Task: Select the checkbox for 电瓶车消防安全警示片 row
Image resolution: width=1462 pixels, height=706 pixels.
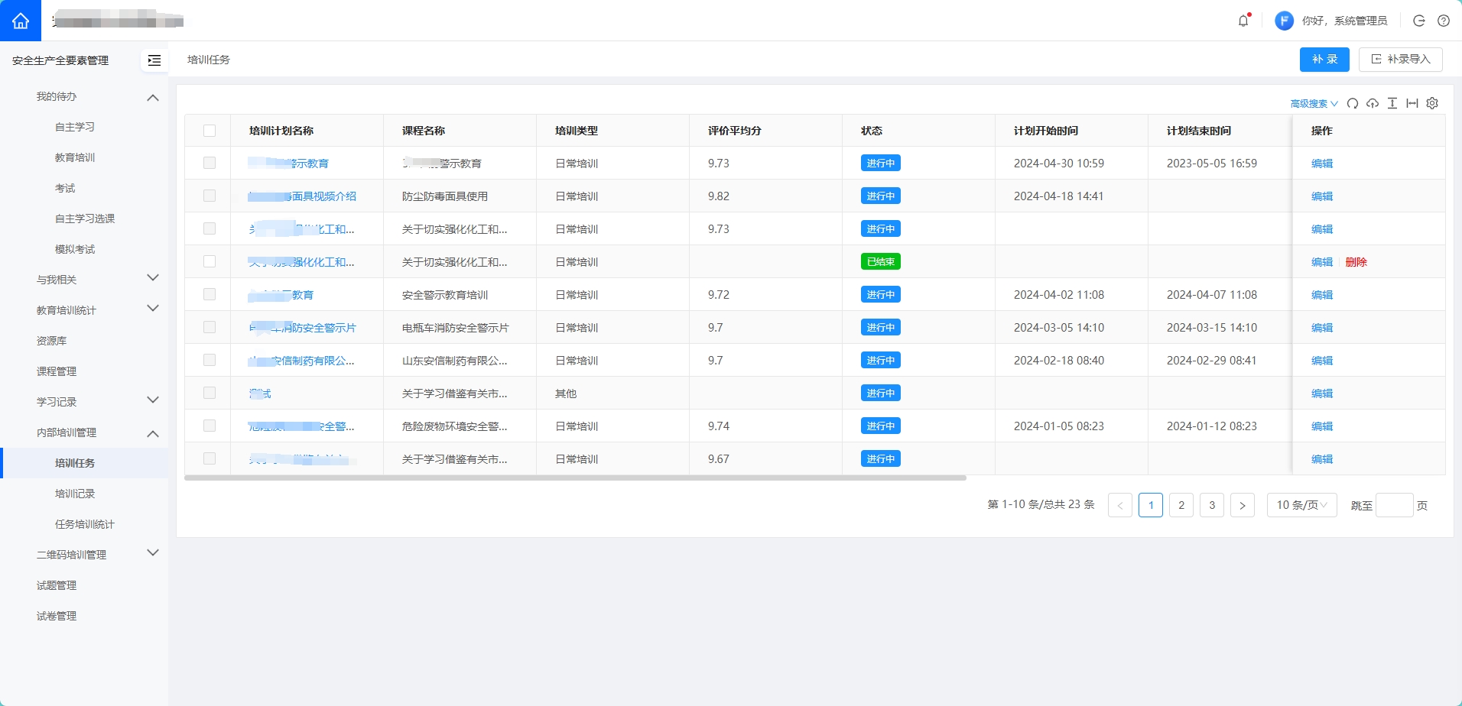Action: pyautogui.click(x=210, y=327)
